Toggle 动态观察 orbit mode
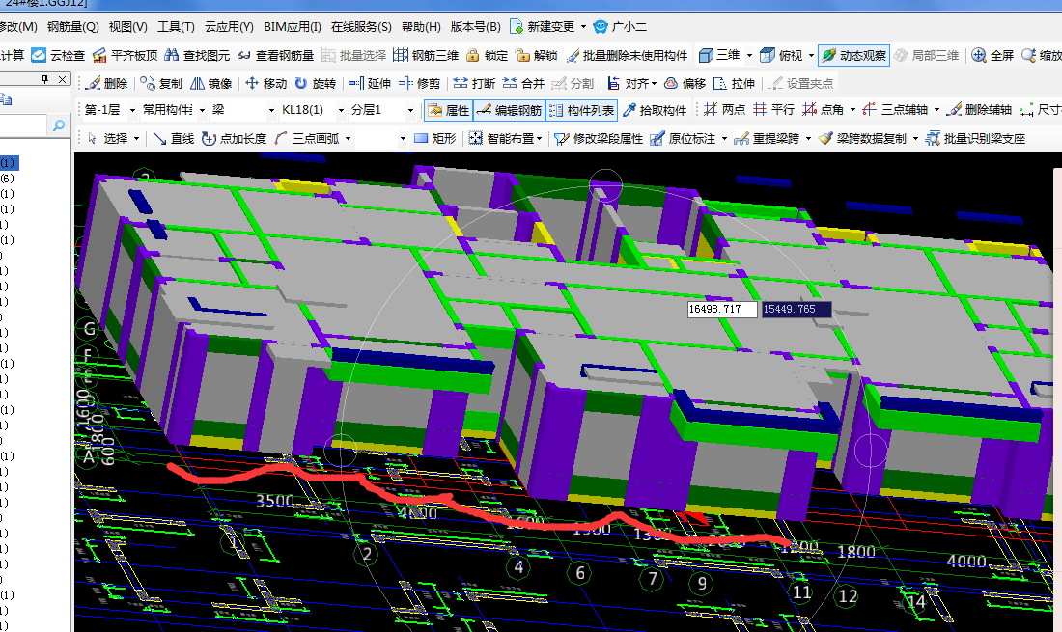1062x632 pixels. (853, 55)
